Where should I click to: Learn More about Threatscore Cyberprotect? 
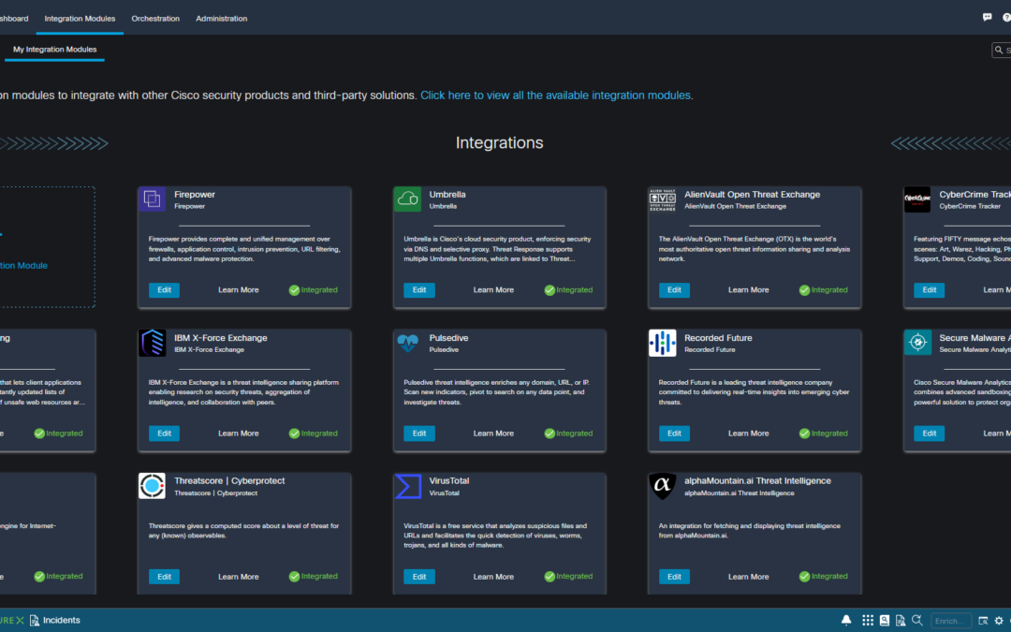click(239, 577)
